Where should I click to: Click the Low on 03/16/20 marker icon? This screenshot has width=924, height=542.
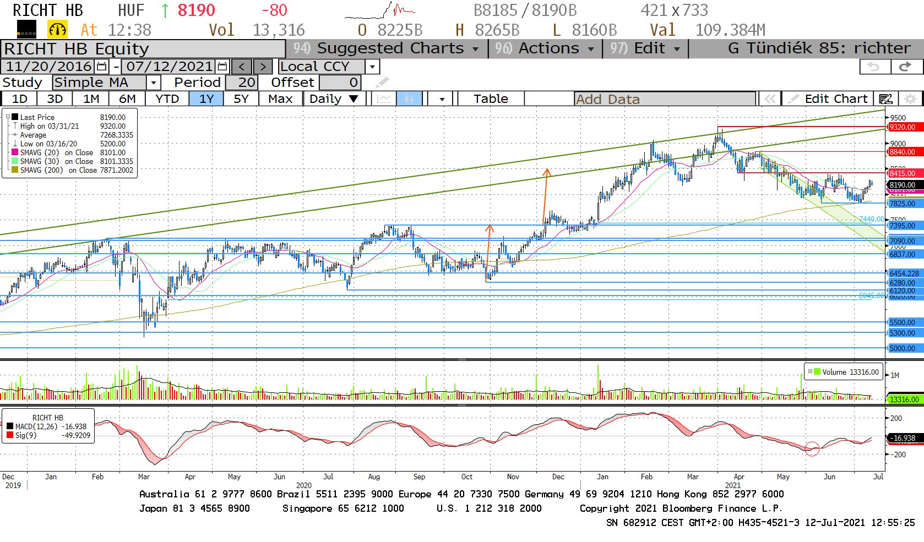tap(15, 144)
